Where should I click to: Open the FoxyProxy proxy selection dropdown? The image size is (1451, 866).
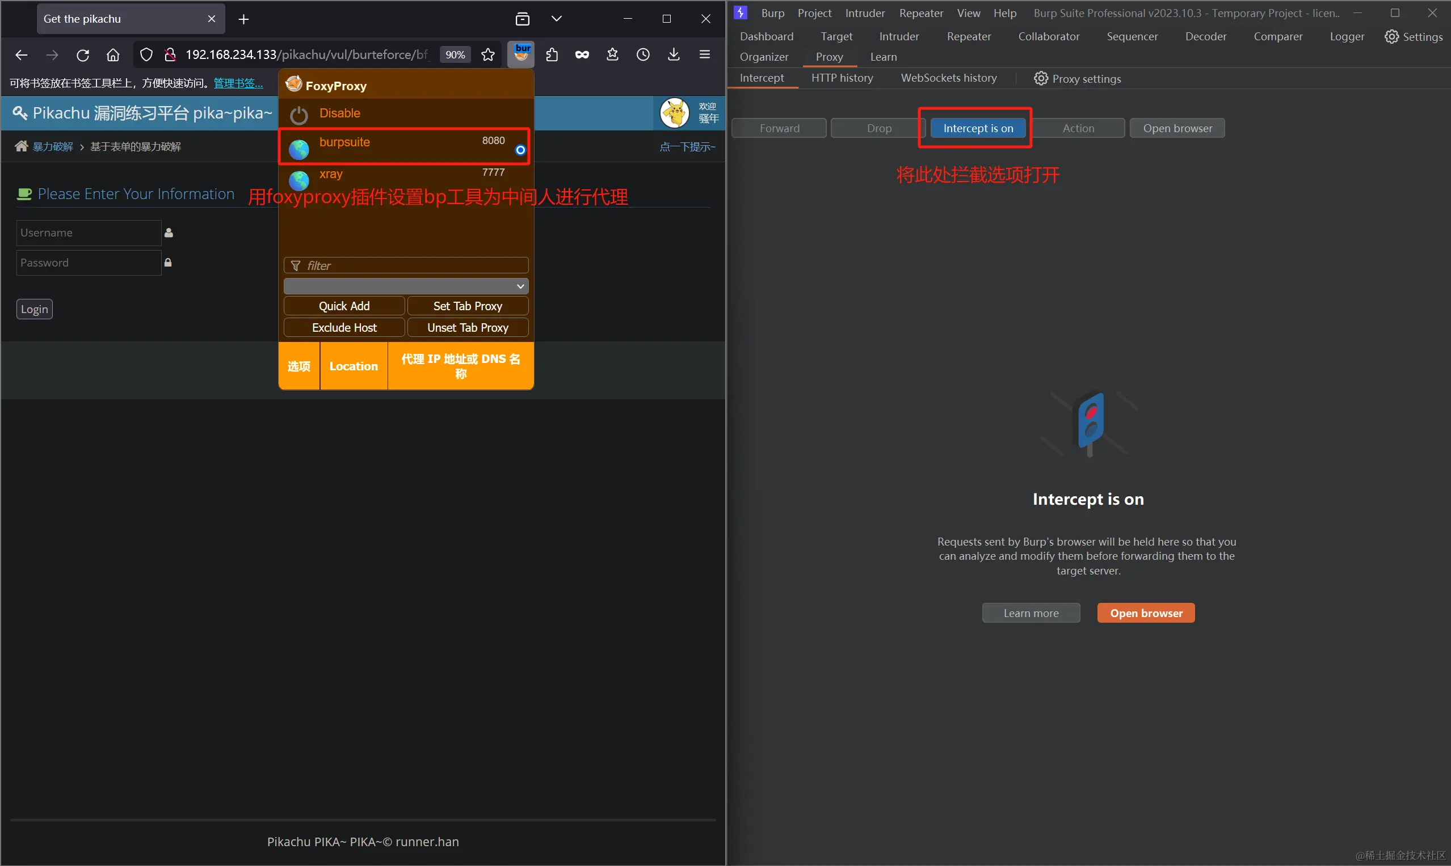pyautogui.click(x=406, y=286)
